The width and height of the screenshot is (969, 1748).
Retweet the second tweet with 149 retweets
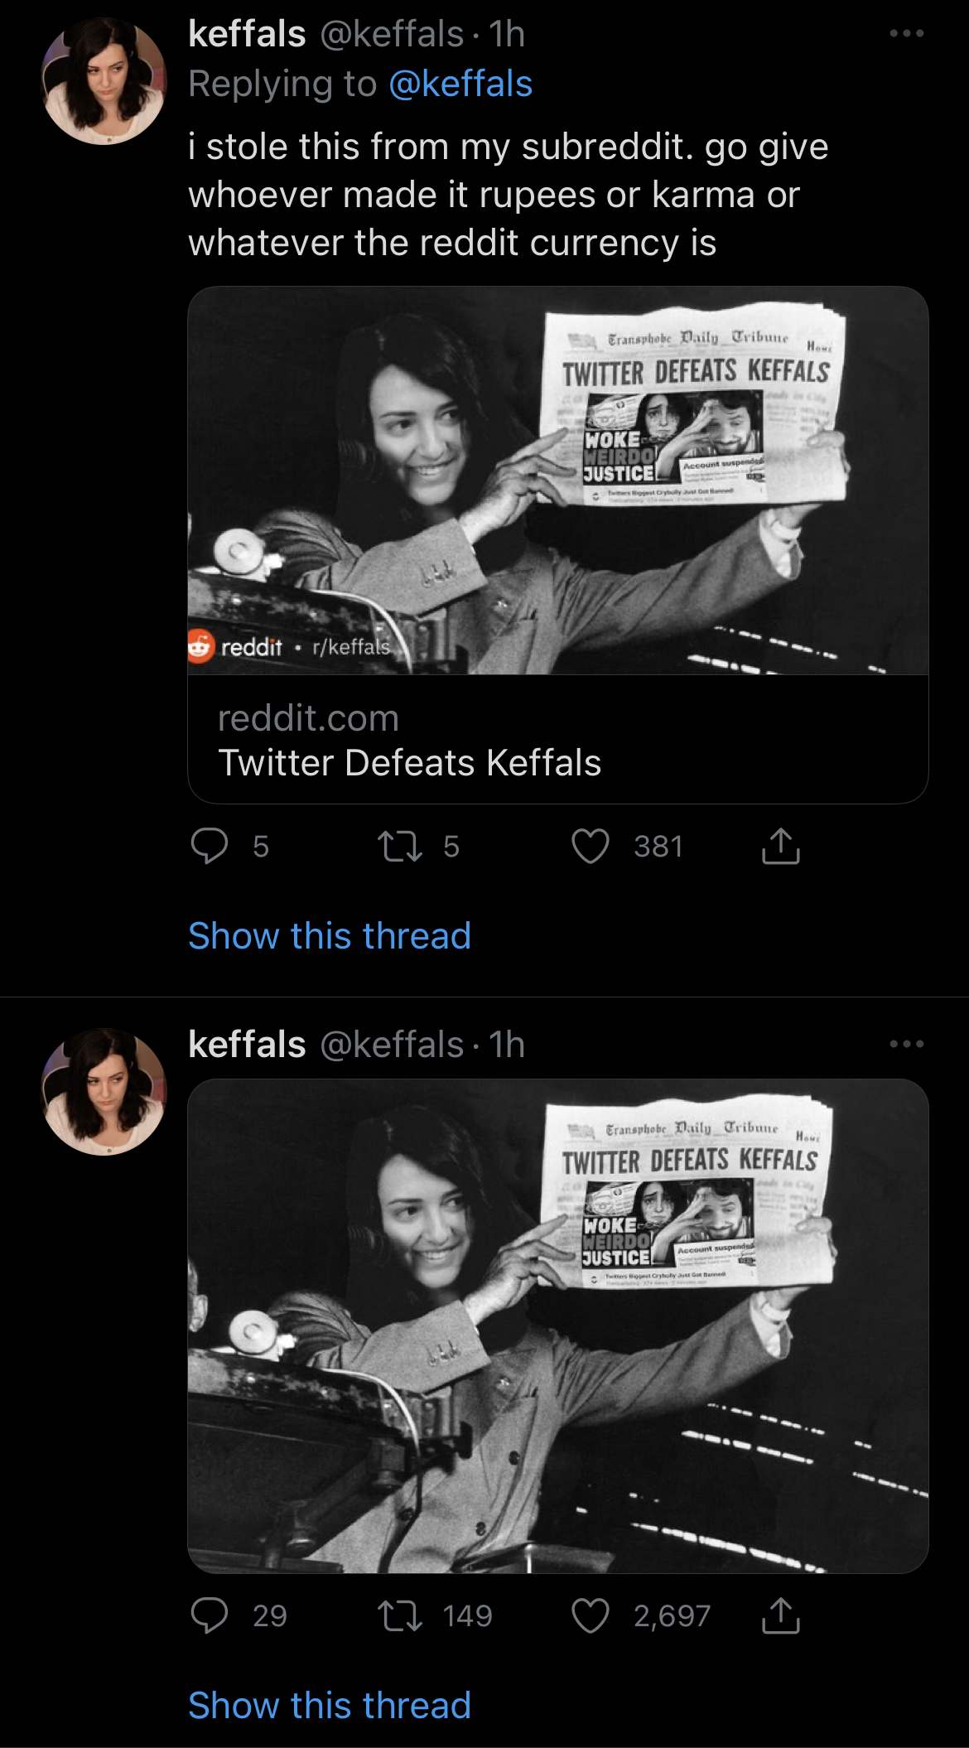pos(400,1615)
